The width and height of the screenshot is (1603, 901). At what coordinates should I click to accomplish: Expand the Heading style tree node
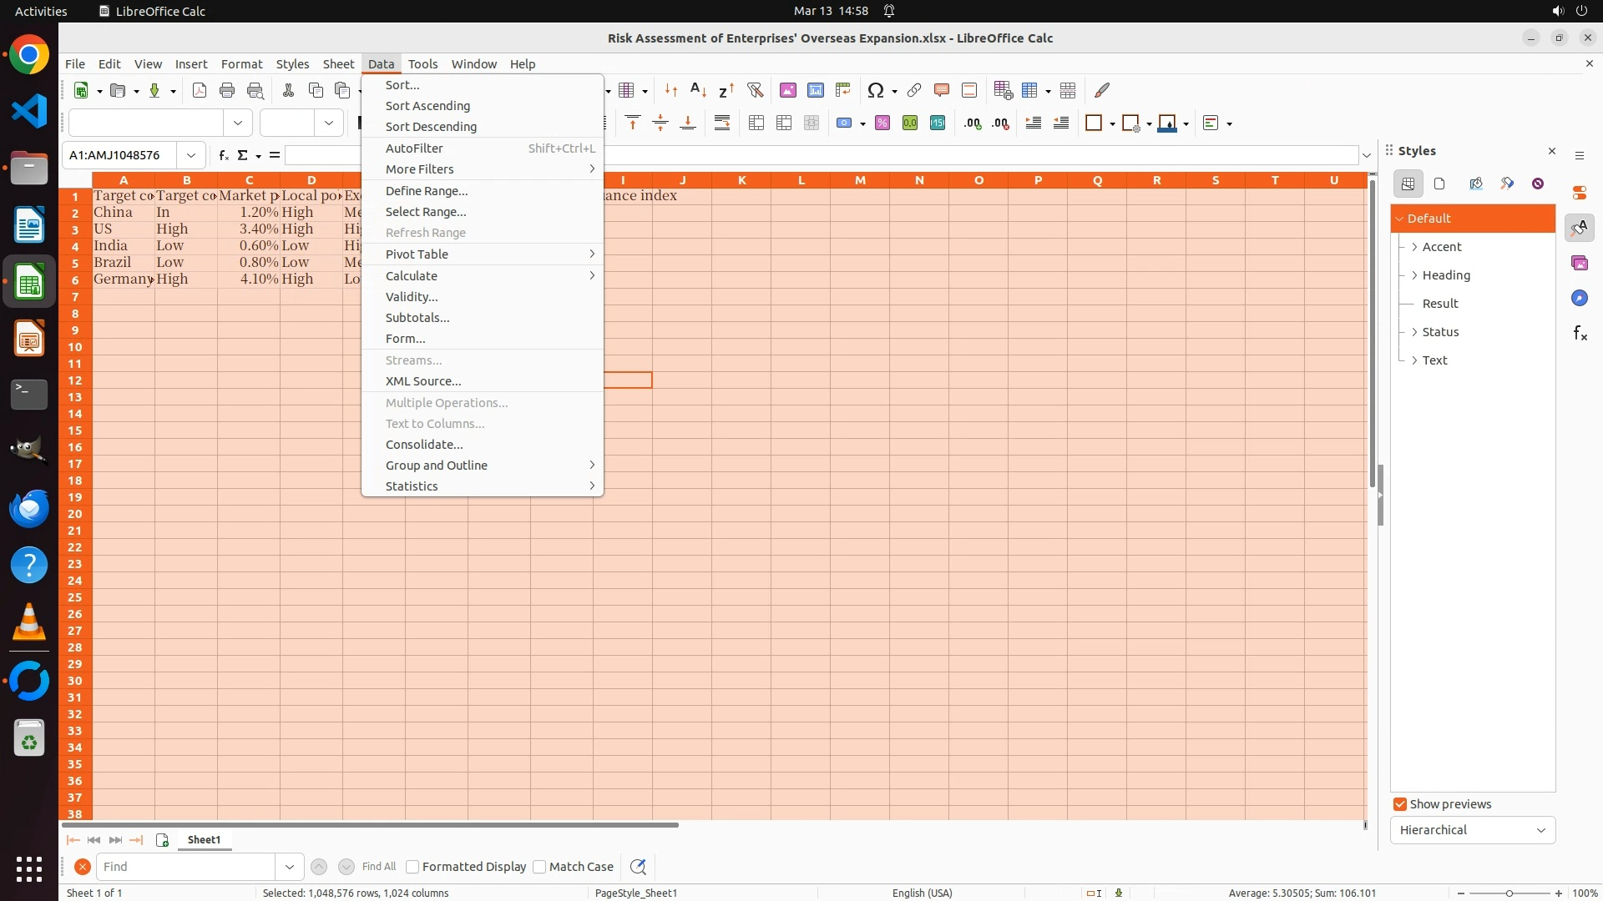(1414, 275)
